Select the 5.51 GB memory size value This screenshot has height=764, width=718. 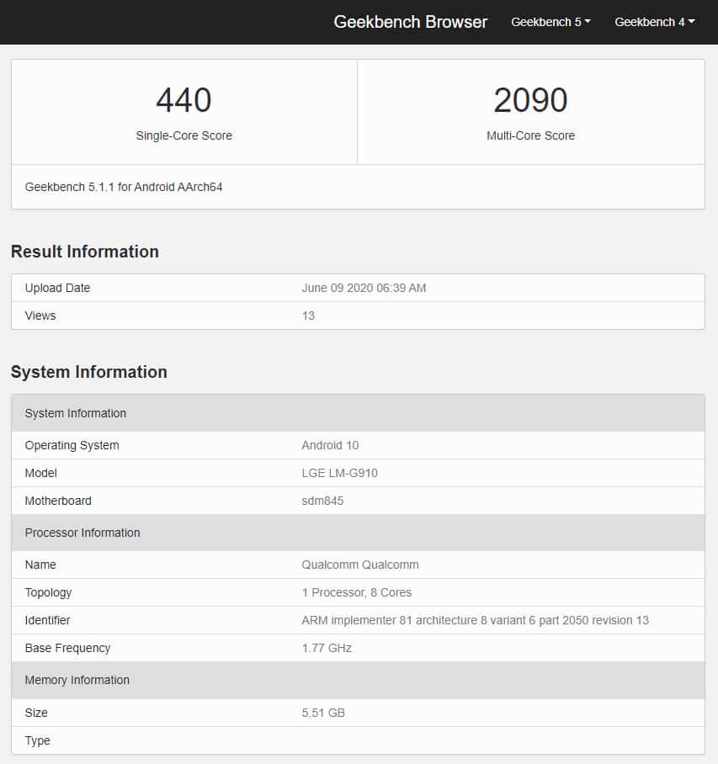click(323, 713)
